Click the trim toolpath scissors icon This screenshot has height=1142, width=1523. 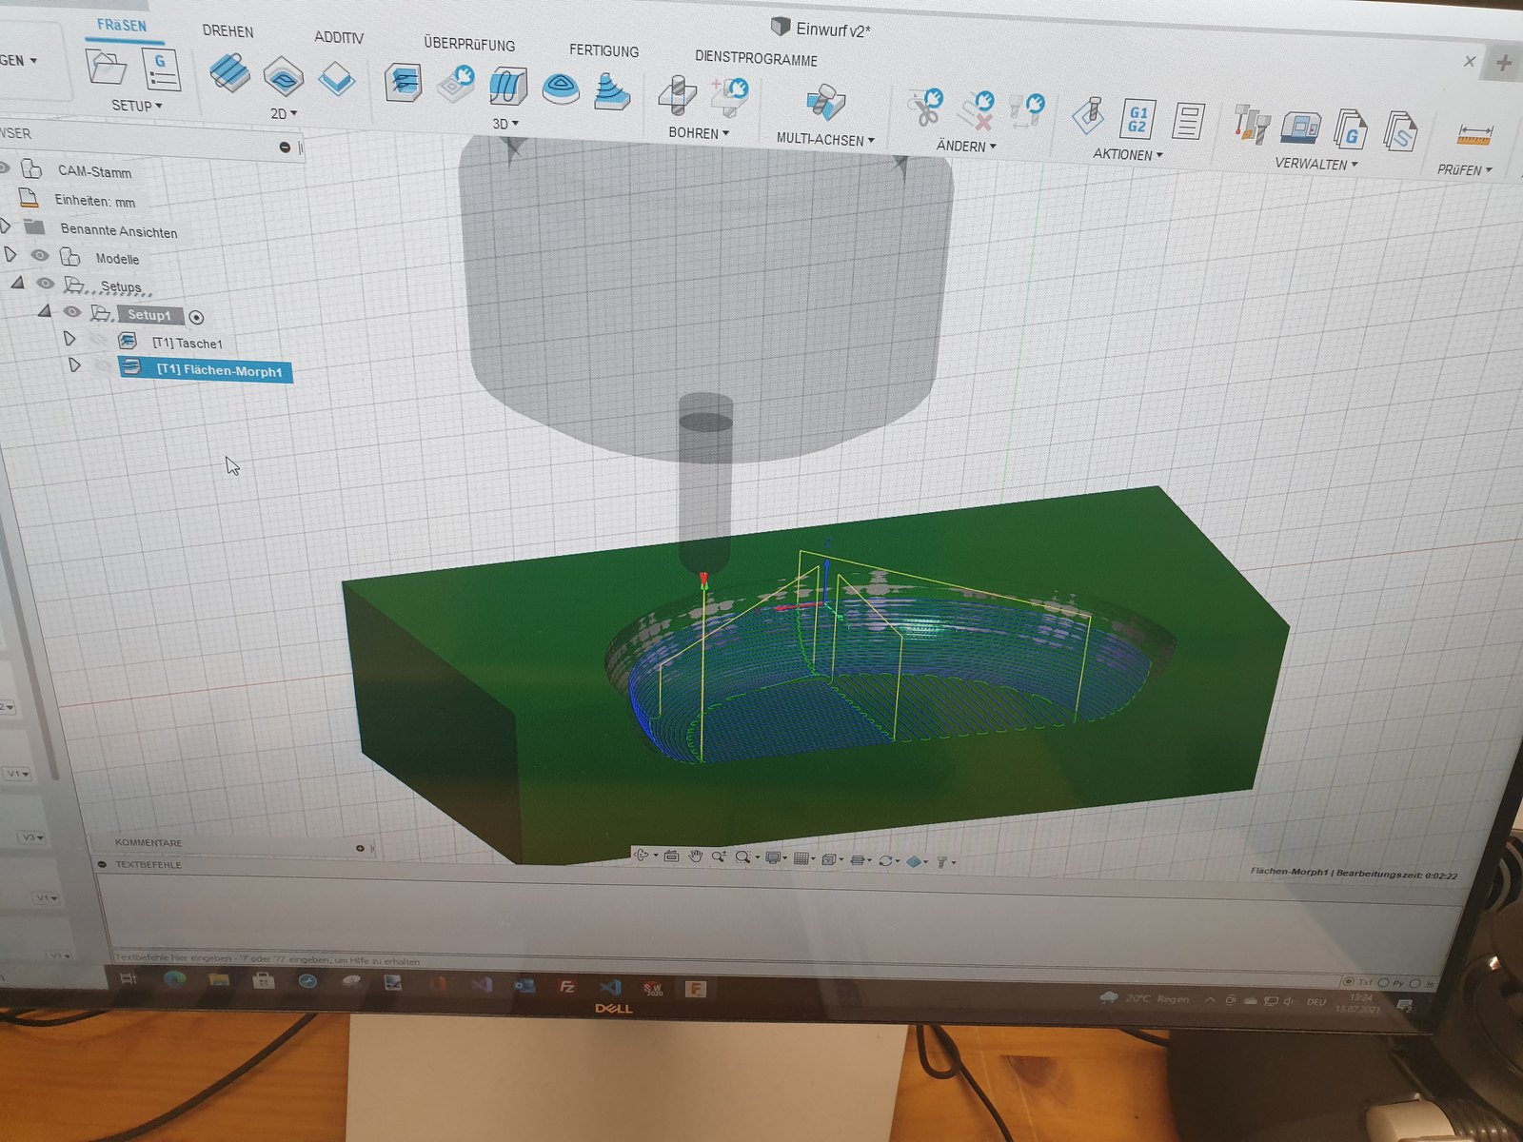[x=924, y=108]
